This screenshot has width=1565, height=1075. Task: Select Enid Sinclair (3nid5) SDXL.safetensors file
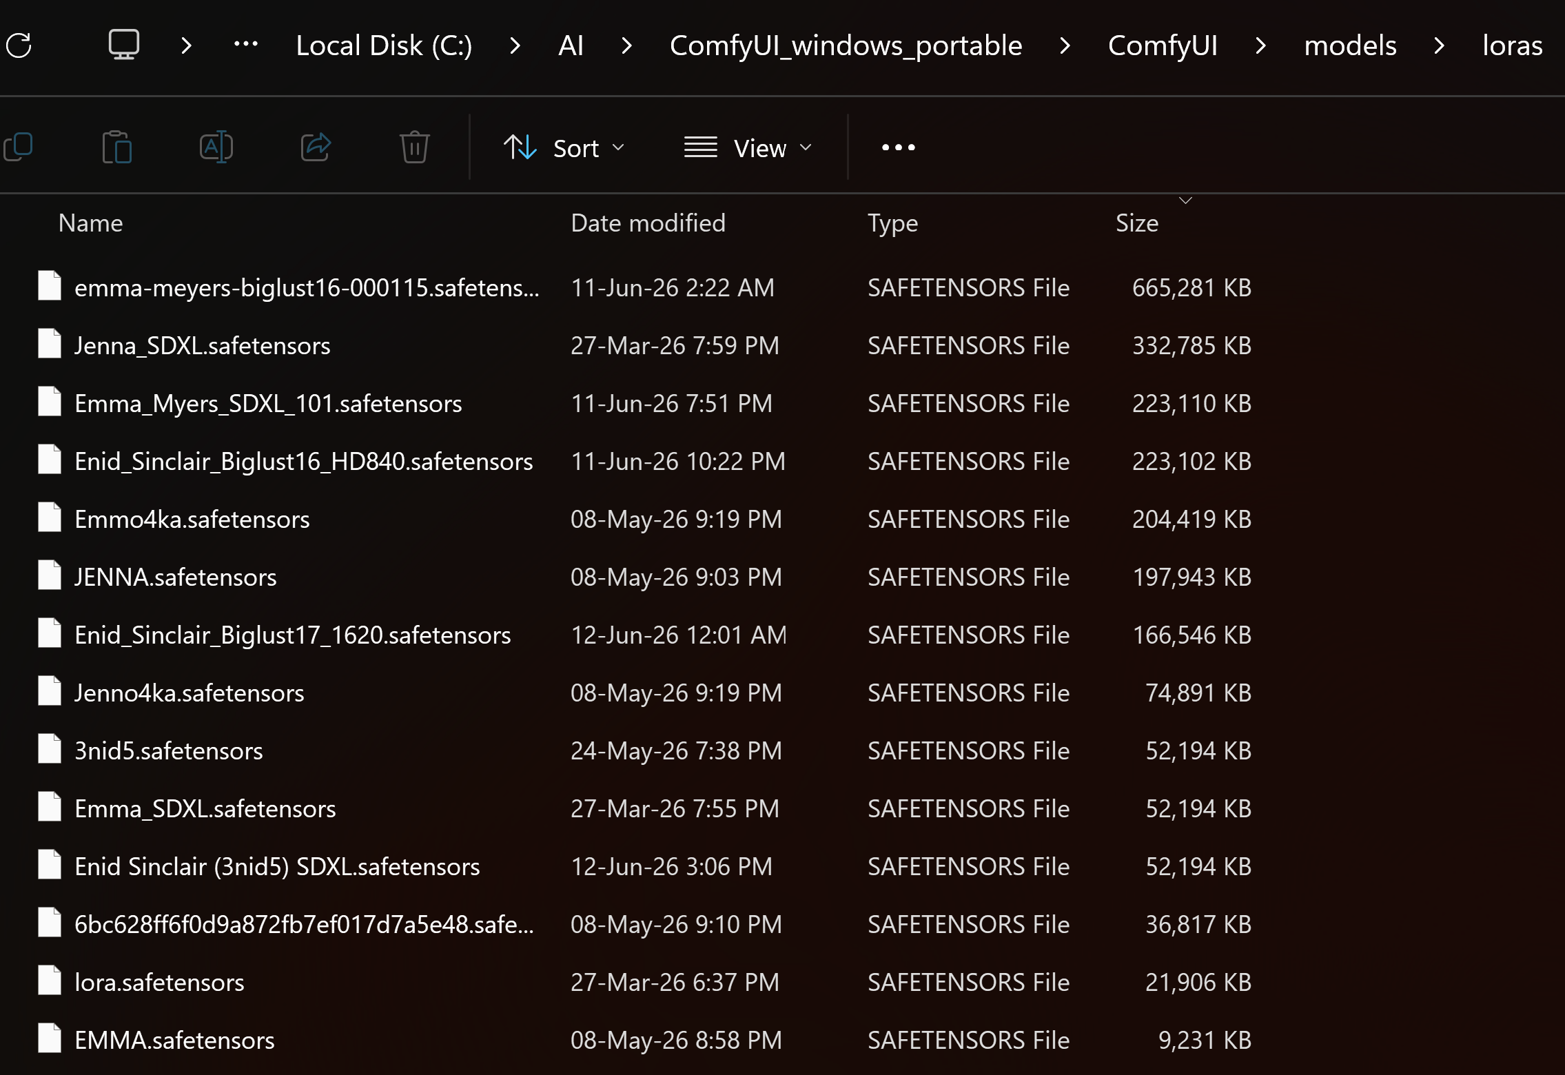(x=277, y=866)
